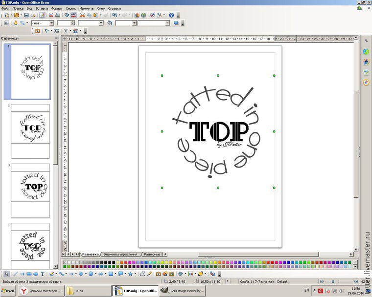Click the Cut scissors icon
The height and width of the screenshot is (297, 372).
tap(82, 15)
